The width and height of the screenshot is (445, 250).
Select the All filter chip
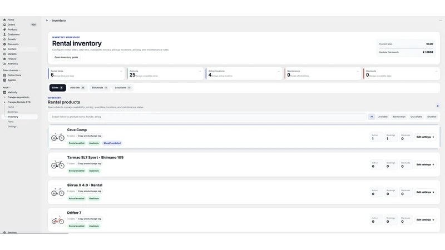(x=372, y=117)
